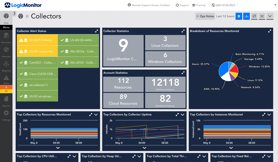Enter fullscreen dashboard view icon
Image resolution: width=278 pixels, height=162 pixels.
click(x=262, y=16)
